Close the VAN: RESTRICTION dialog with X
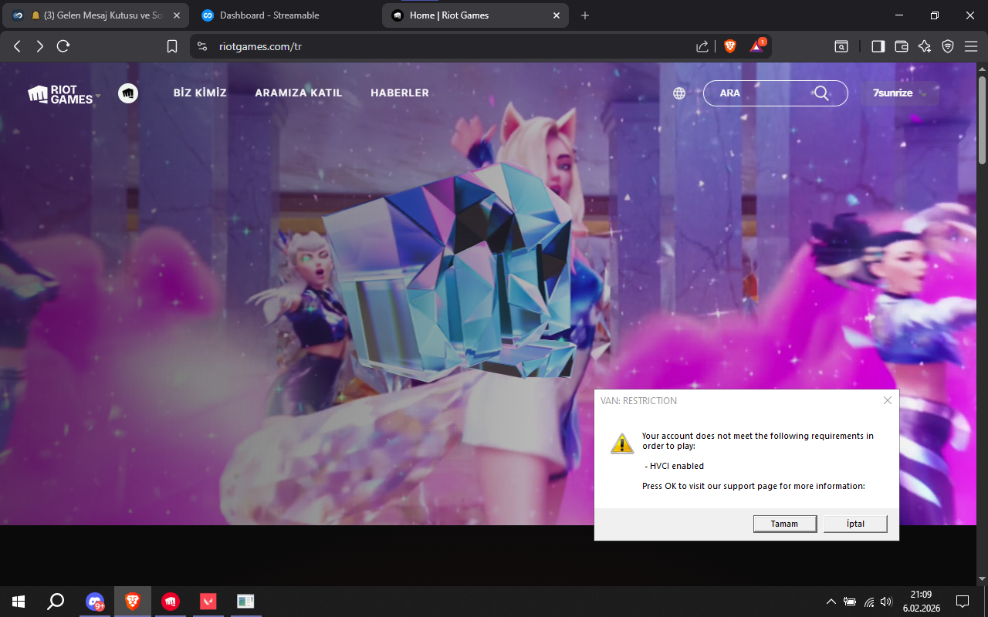The width and height of the screenshot is (988, 617). click(888, 400)
